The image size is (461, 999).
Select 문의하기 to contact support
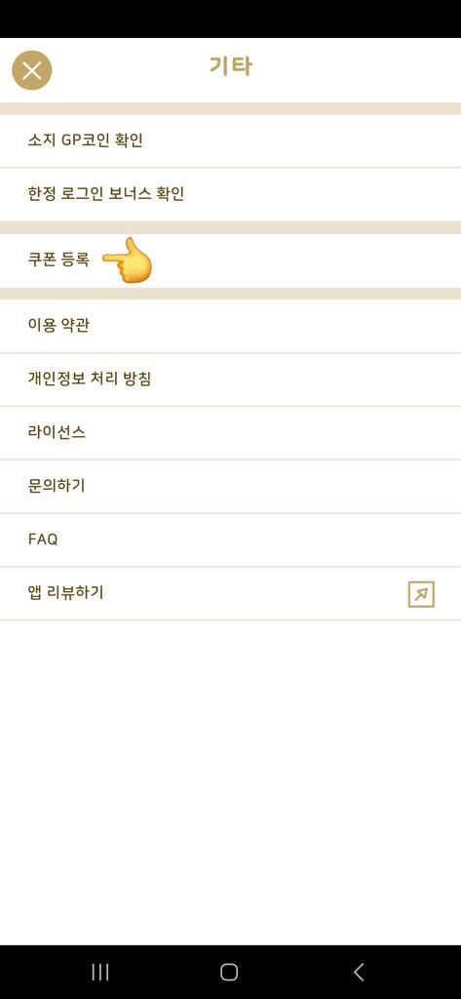230,486
